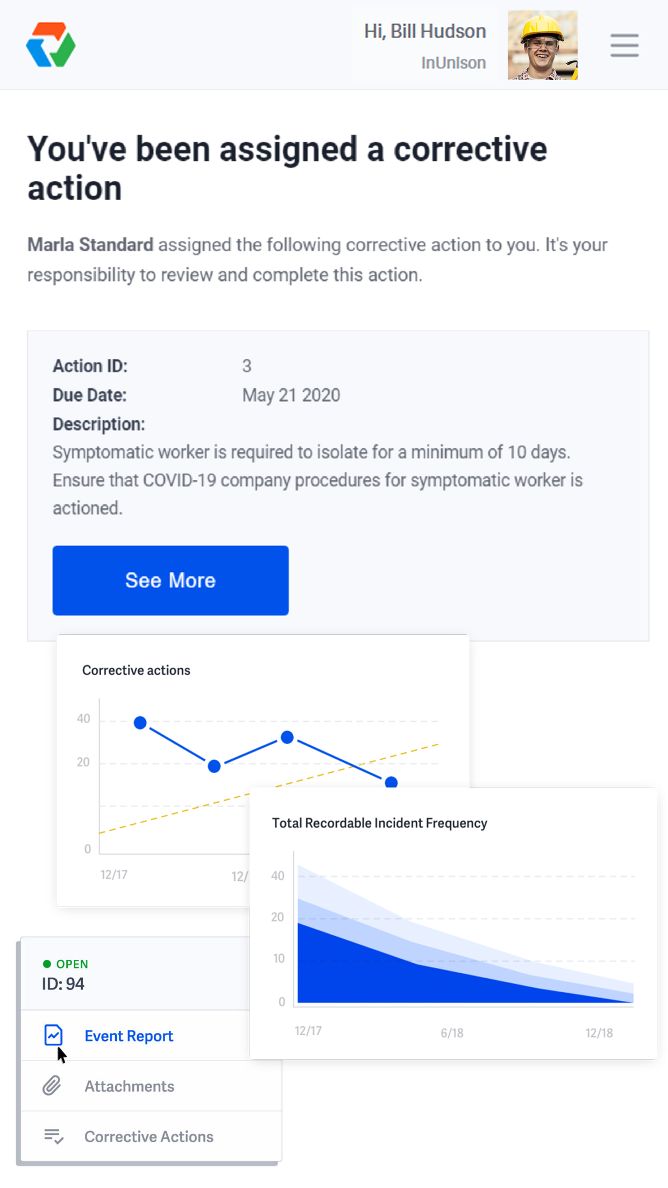Click the Hi, Bill Hudson greeting
This screenshot has width=668, height=1188.
coord(425,31)
